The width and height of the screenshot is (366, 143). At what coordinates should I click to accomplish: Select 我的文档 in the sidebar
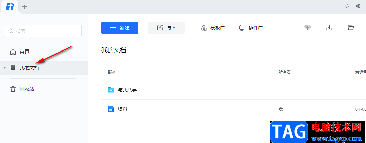(29, 68)
